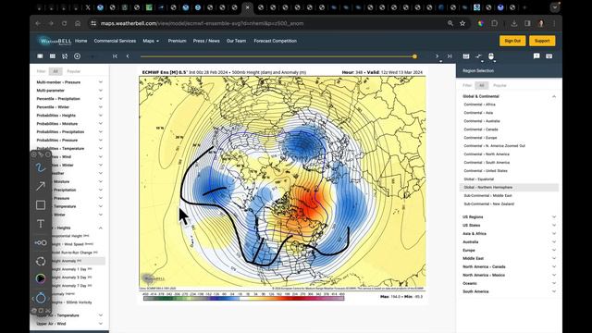
Task: Click the timer icon in annotation bar
Action: 41,298
